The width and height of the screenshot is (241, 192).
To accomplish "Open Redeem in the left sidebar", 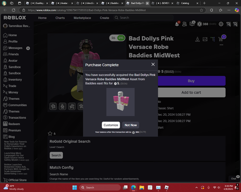I will click(12, 124).
